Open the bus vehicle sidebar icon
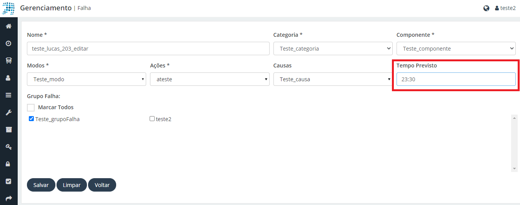The width and height of the screenshot is (520, 205). click(8, 61)
